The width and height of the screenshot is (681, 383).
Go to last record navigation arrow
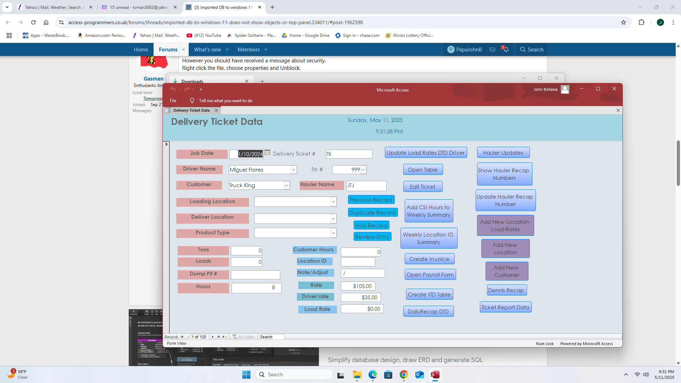click(219, 337)
